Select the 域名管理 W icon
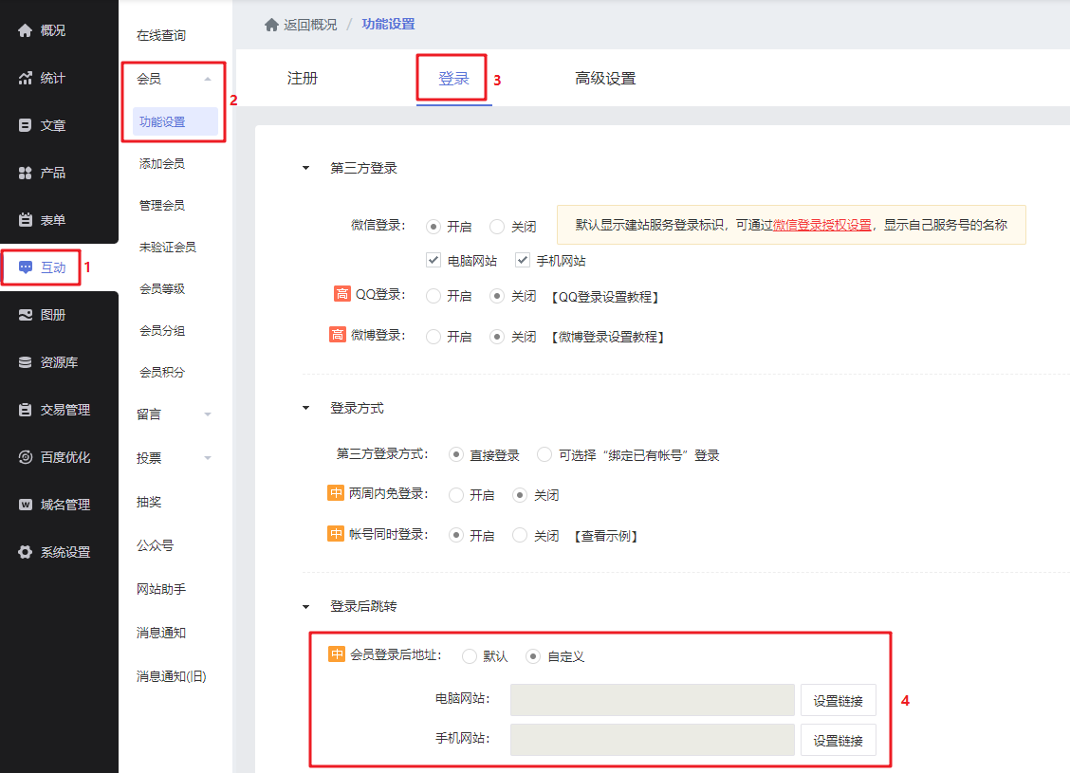The image size is (1070, 773). pyautogui.click(x=26, y=505)
